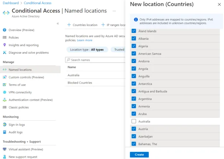The image size is (224, 159).
Task: Uncheck the Andorra checkbox
Action: (134, 61)
